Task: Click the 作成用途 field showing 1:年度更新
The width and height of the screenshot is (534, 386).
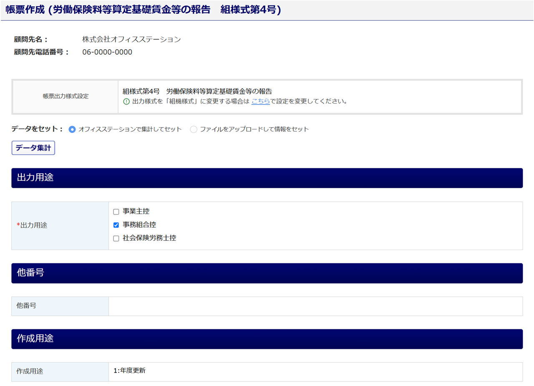Action: pos(315,372)
